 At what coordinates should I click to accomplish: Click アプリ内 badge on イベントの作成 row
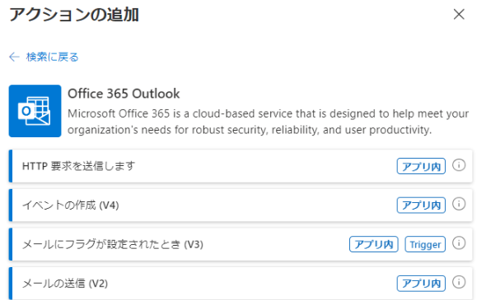421,205
